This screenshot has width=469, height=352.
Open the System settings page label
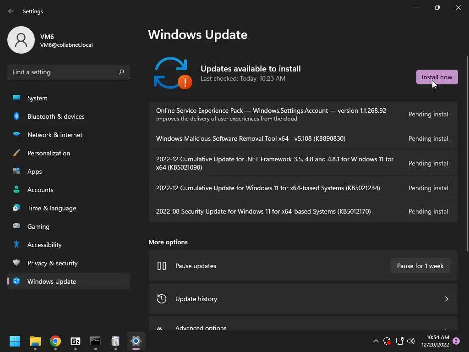point(38,98)
